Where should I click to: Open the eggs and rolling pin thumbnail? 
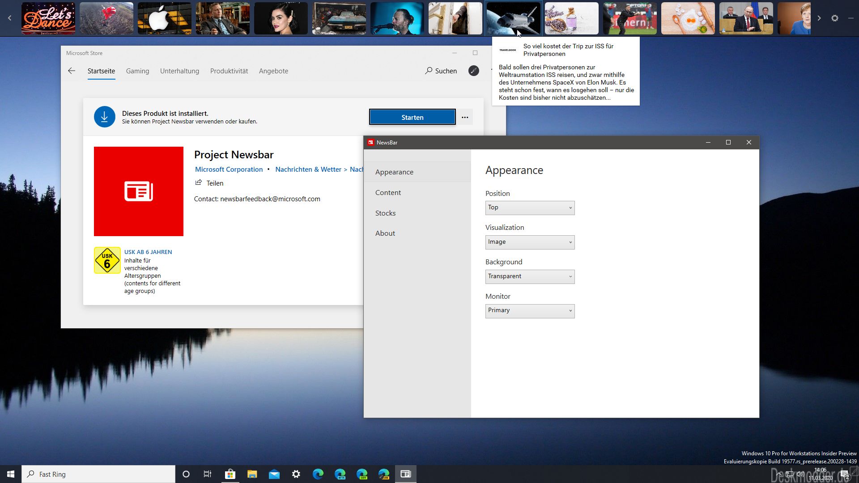[x=688, y=18]
